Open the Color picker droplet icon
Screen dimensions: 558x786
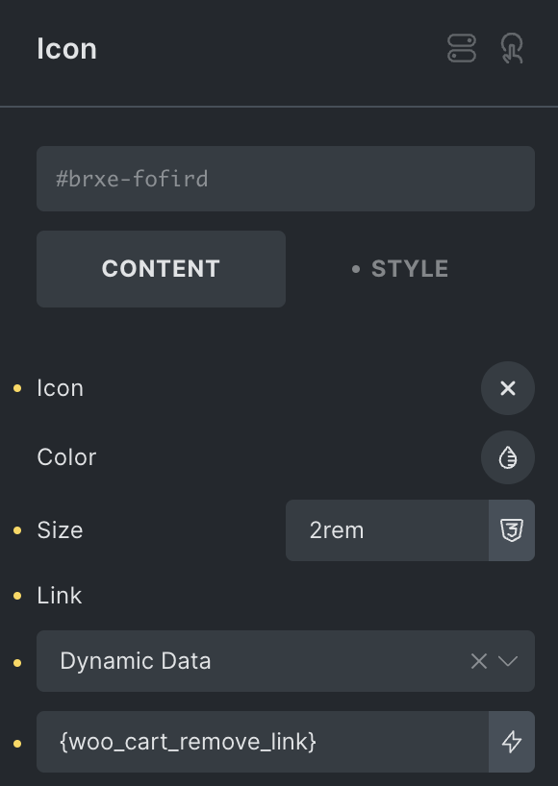508,457
